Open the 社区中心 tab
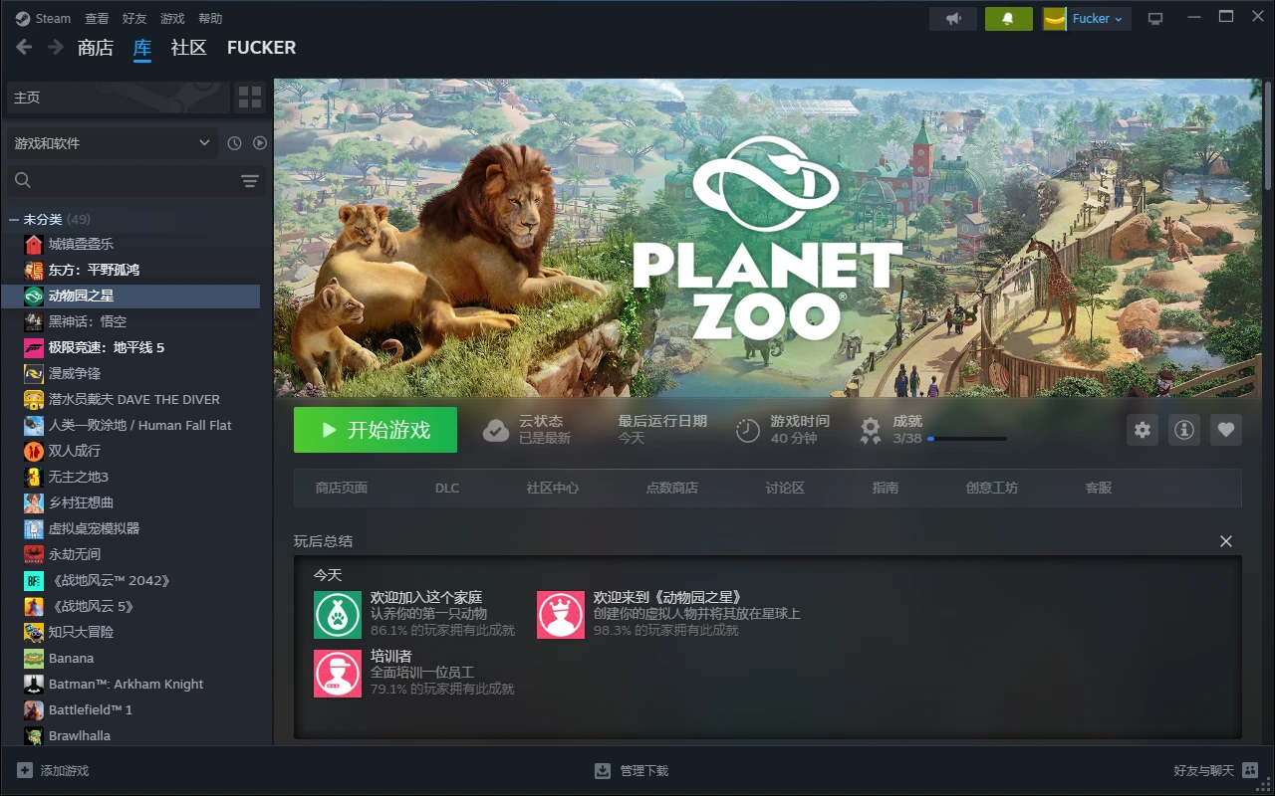 553,488
